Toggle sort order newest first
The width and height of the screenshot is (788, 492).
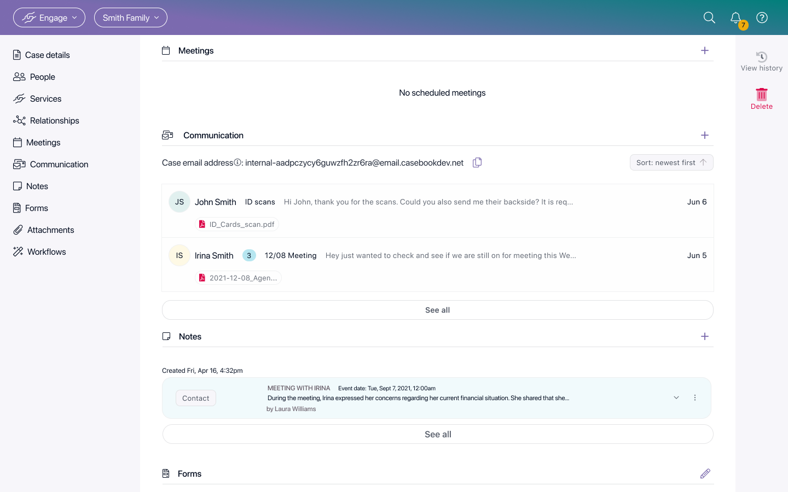[671, 162]
